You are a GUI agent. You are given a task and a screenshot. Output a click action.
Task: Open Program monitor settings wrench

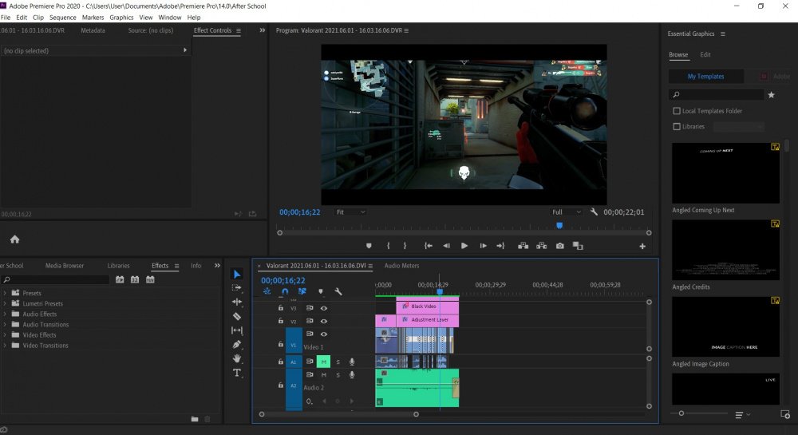coord(594,212)
